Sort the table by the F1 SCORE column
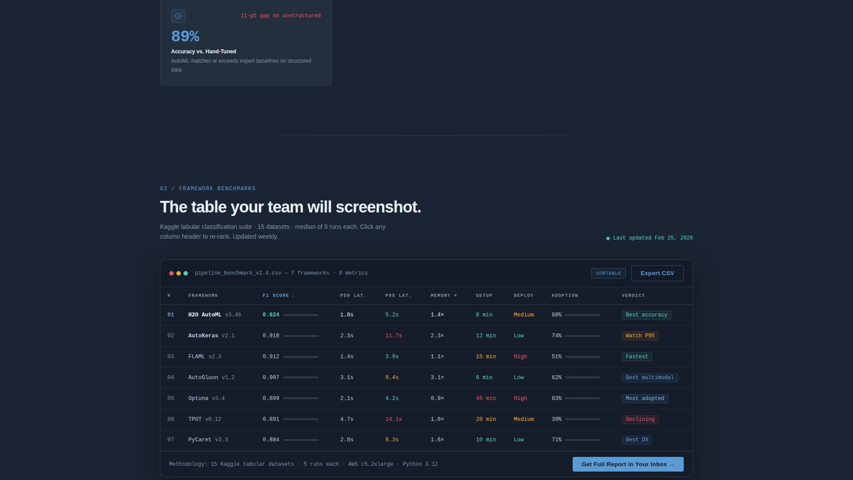853x480 pixels. coord(278,296)
